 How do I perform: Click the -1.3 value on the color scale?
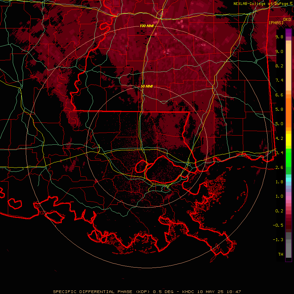tap(278, 240)
